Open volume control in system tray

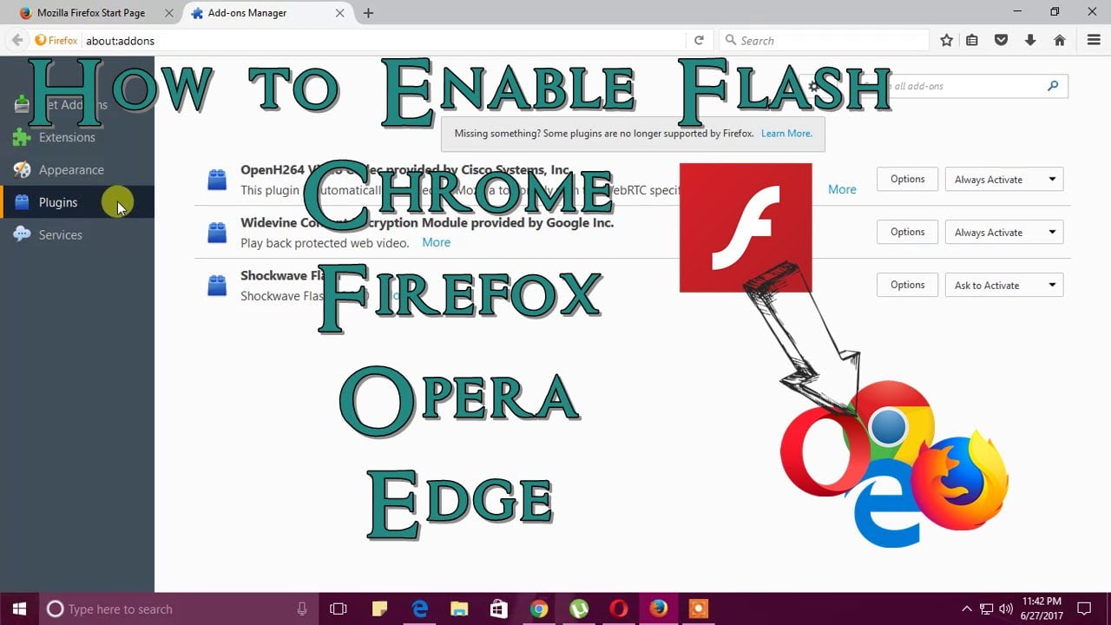pyautogui.click(x=1006, y=609)
